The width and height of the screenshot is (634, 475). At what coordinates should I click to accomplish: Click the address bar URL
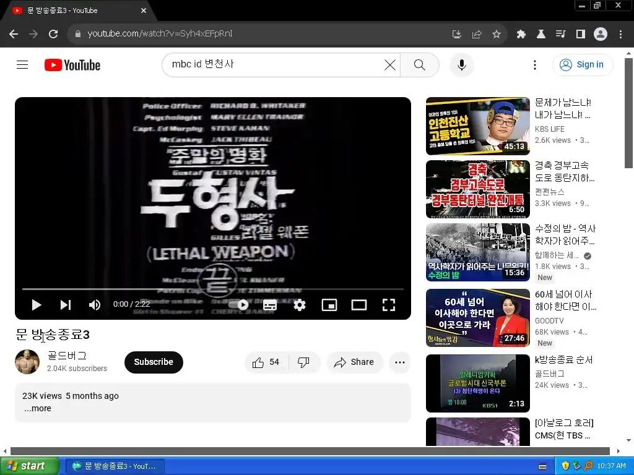[160, 34]
